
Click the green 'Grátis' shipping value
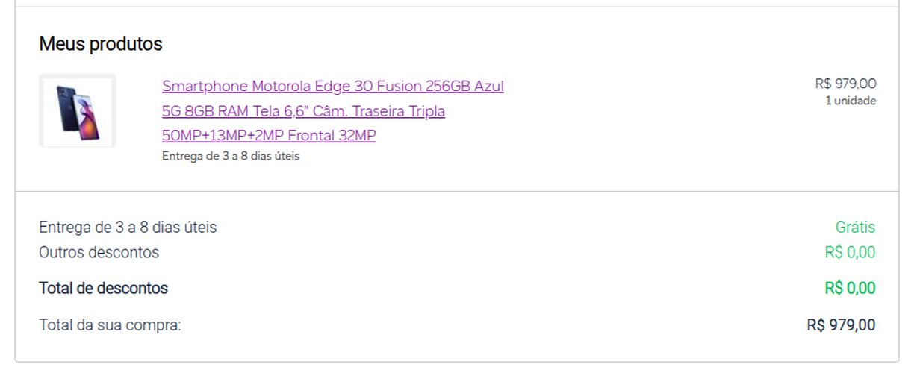[x=856, y=227]
